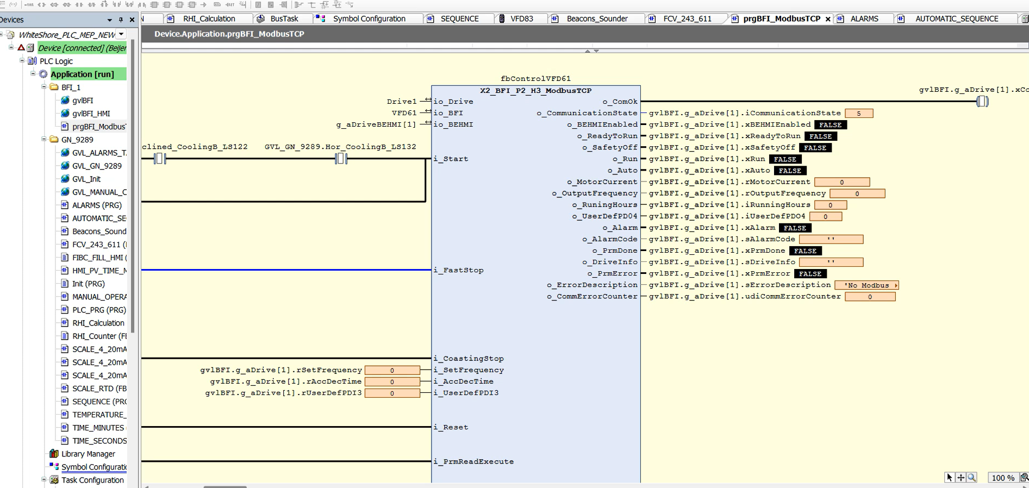
Task: Click the Library Manager icon
Action: (x=54, y=454)
